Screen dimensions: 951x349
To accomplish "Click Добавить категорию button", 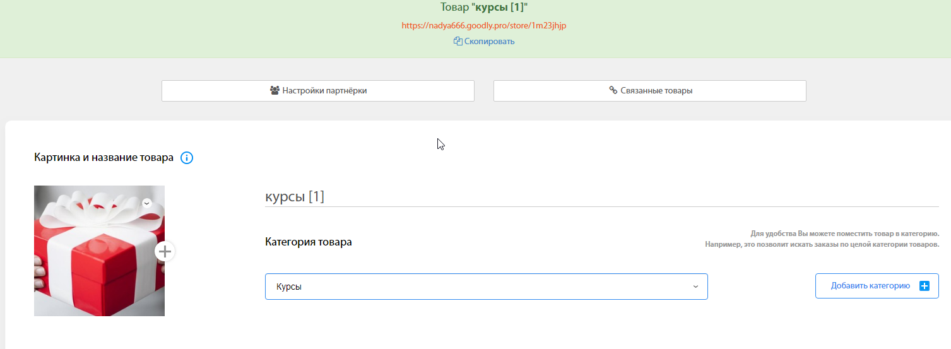I will (x=877, y=286).
